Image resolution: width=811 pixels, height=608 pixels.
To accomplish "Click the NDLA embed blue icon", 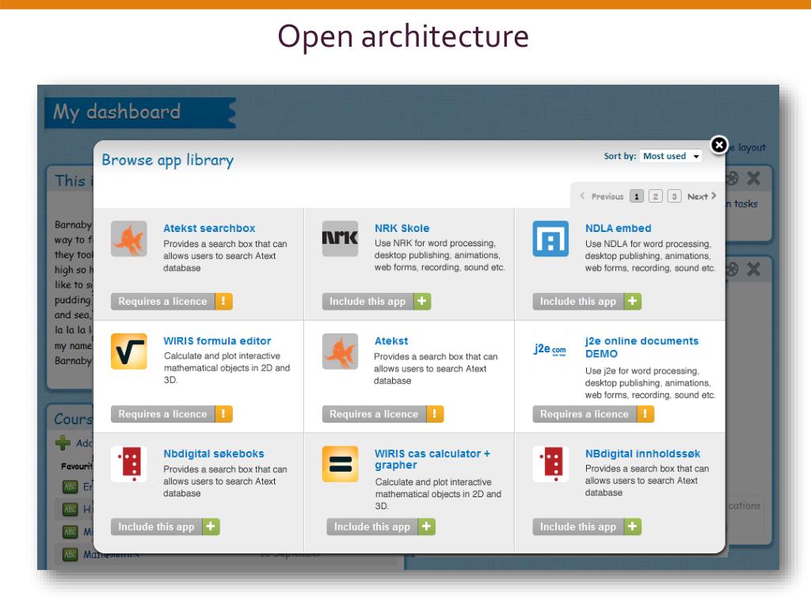I will (550, 239).
